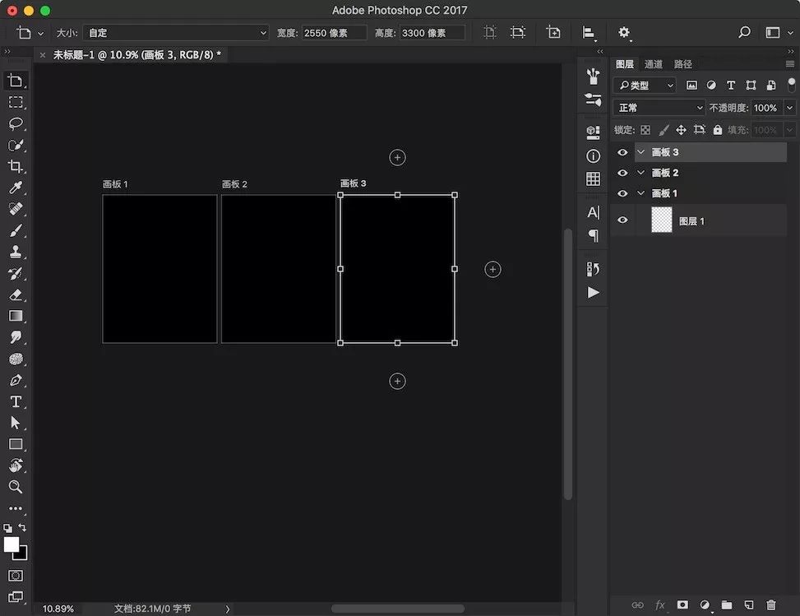The image size is (800, 616).
Task: Switch to the 通道 tab
Action: [654, 64]
